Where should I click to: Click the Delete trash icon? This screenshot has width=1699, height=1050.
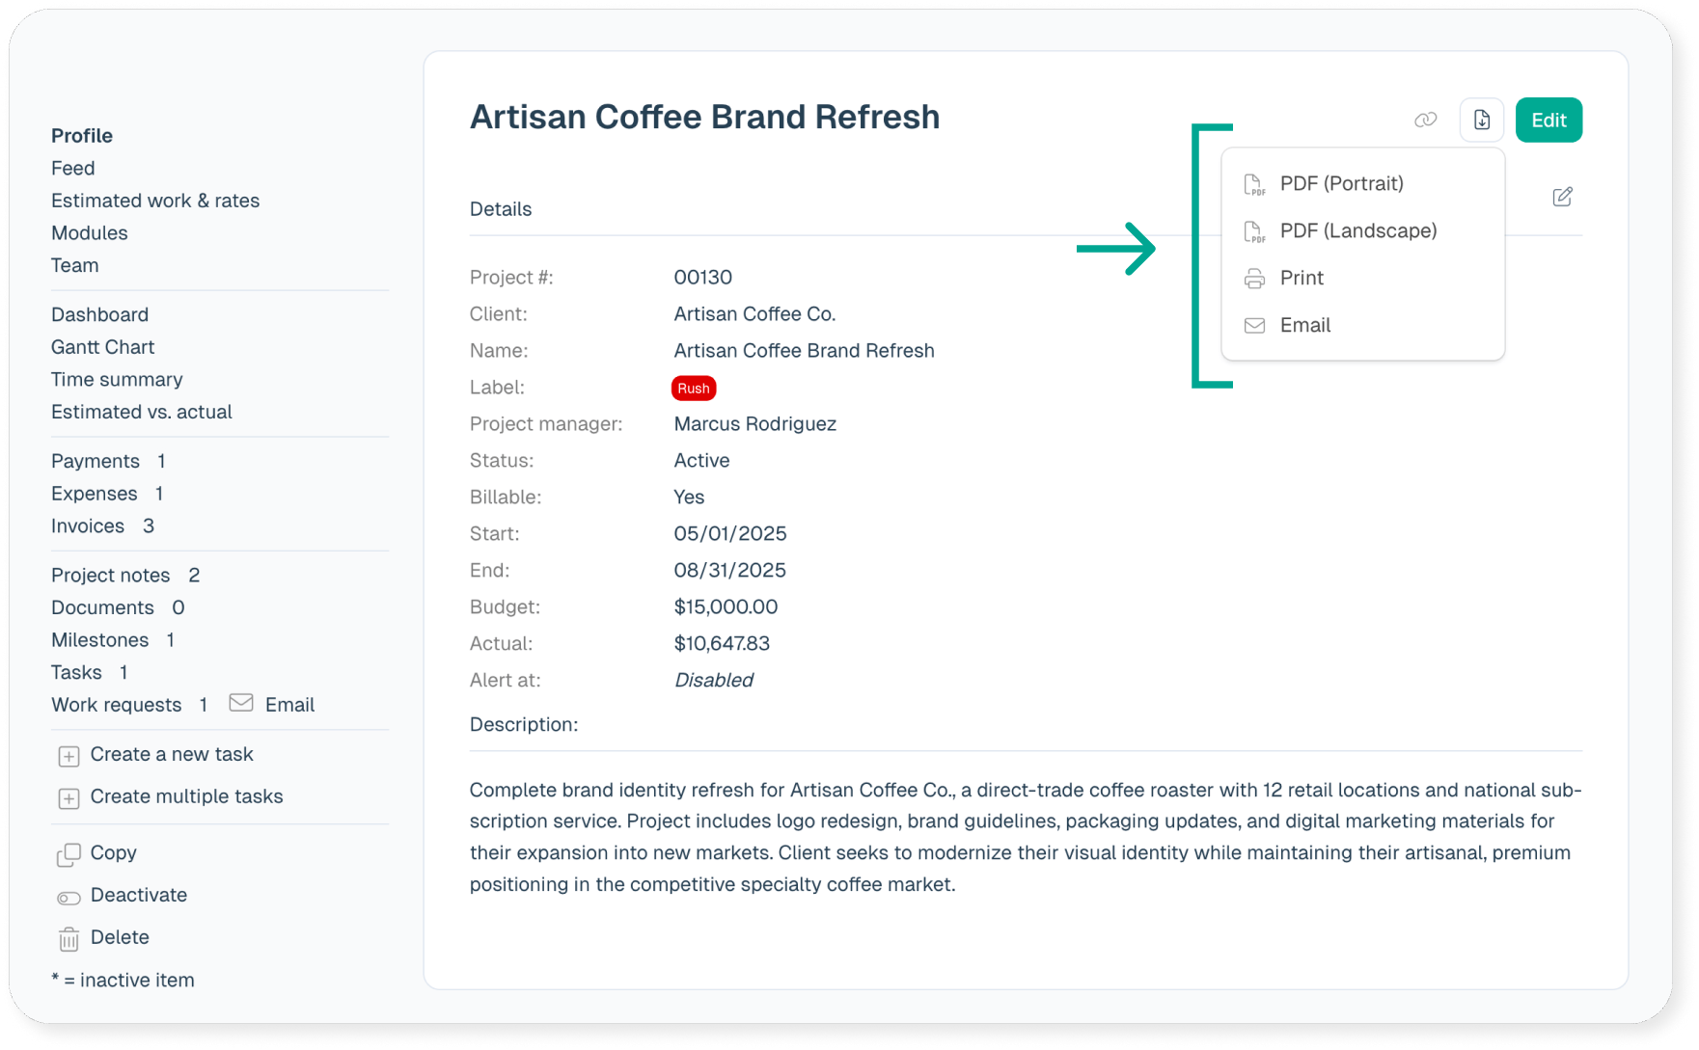69,939
